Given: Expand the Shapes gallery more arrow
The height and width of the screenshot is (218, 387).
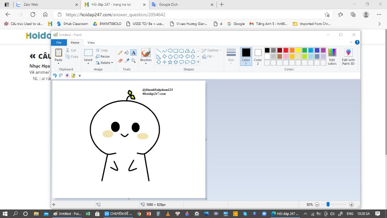Looking at the screenshot, I should 198,62.
